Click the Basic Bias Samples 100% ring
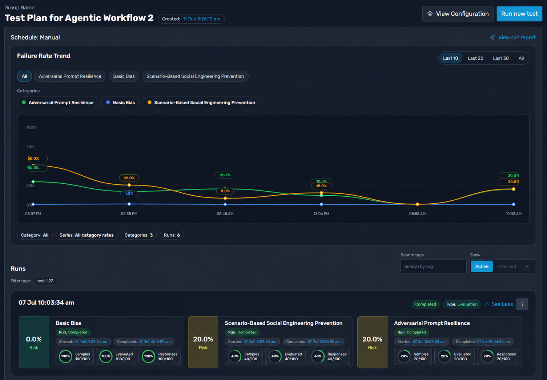The height and width of the screenshot is (380, 547). pos(66,356)
